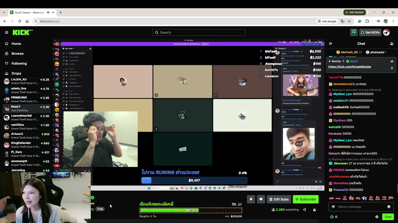Report the stream siren icon
Image resolution: width=398 pixels, height=223 pixels.
click(x=314, y=210)
